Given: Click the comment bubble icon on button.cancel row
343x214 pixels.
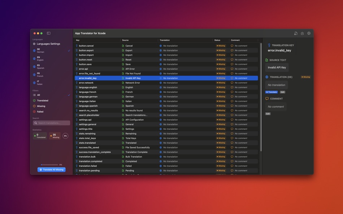Looking at the screenshot, I should (x=231, y=45).
